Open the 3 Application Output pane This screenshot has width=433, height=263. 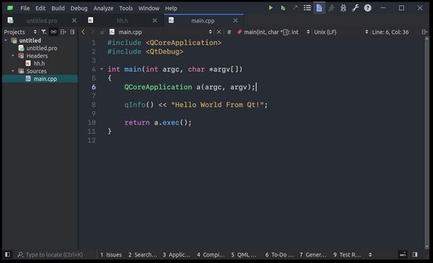pos(176,254)
